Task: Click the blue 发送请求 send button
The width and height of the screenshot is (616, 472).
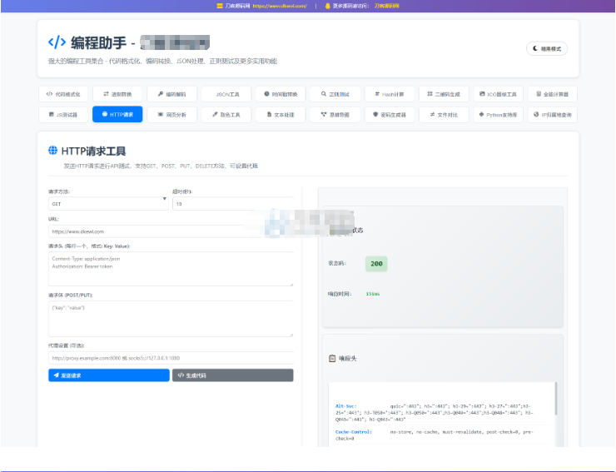Action: tap(109, 375)
